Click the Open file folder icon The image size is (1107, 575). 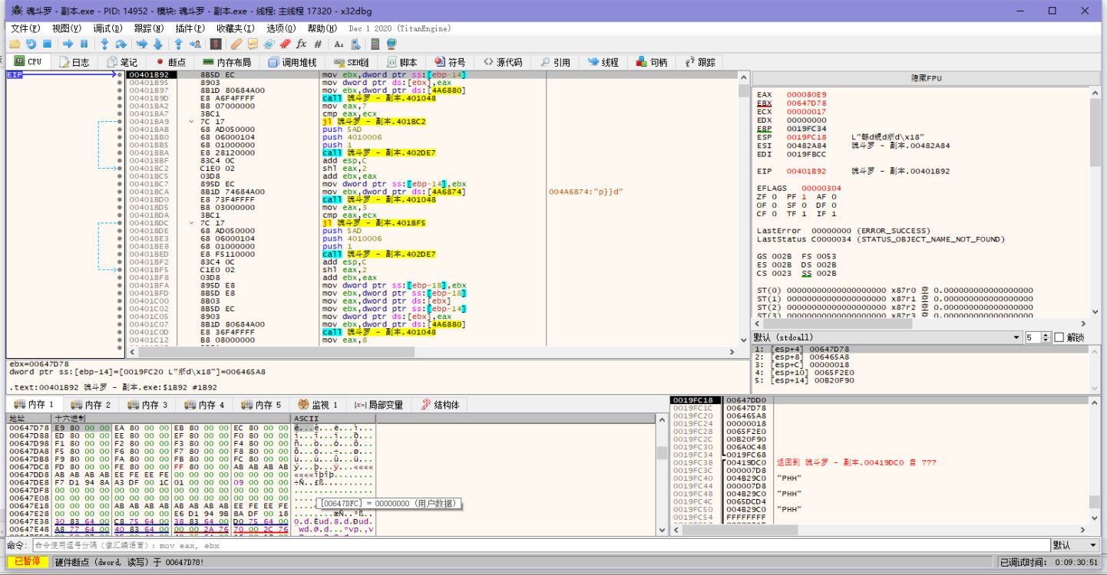pyautogui.click(x=15, y=44)
